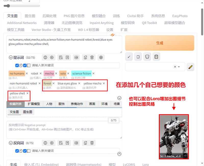
Task: Open the 模型融合 tab
Action: pyautogui.click(x=99, y=16)
